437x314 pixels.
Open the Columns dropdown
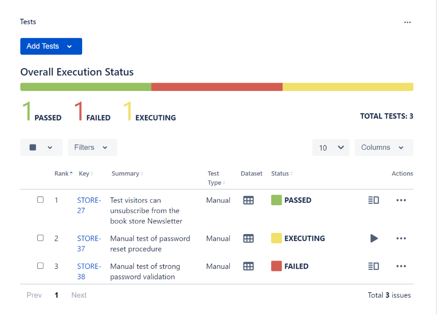click(384, 147)
